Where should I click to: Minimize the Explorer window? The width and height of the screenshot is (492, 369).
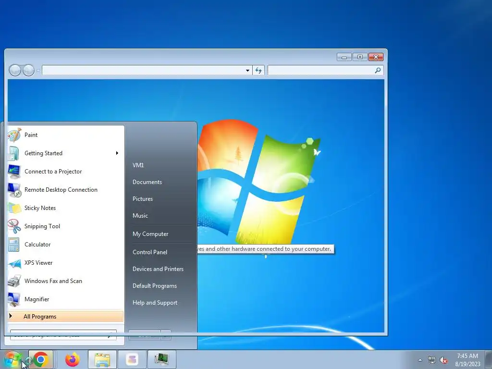(344, 57)
